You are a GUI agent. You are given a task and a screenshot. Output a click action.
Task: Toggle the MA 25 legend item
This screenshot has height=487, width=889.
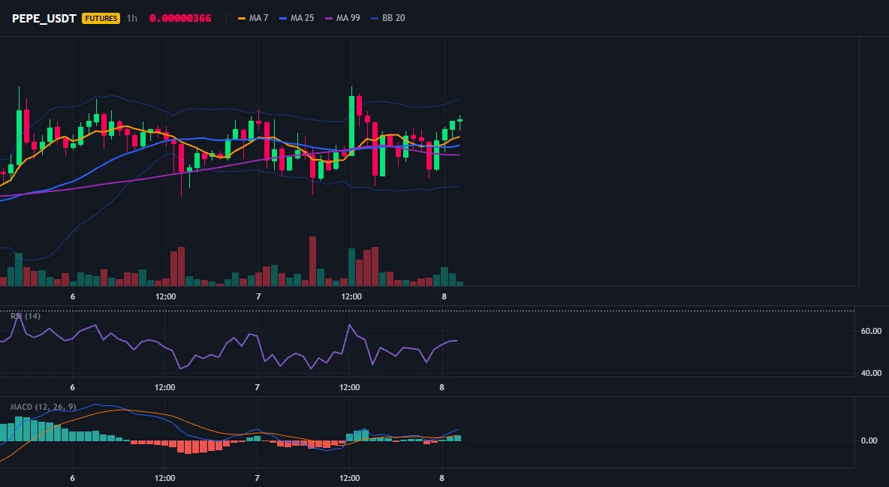coord(297,18)
